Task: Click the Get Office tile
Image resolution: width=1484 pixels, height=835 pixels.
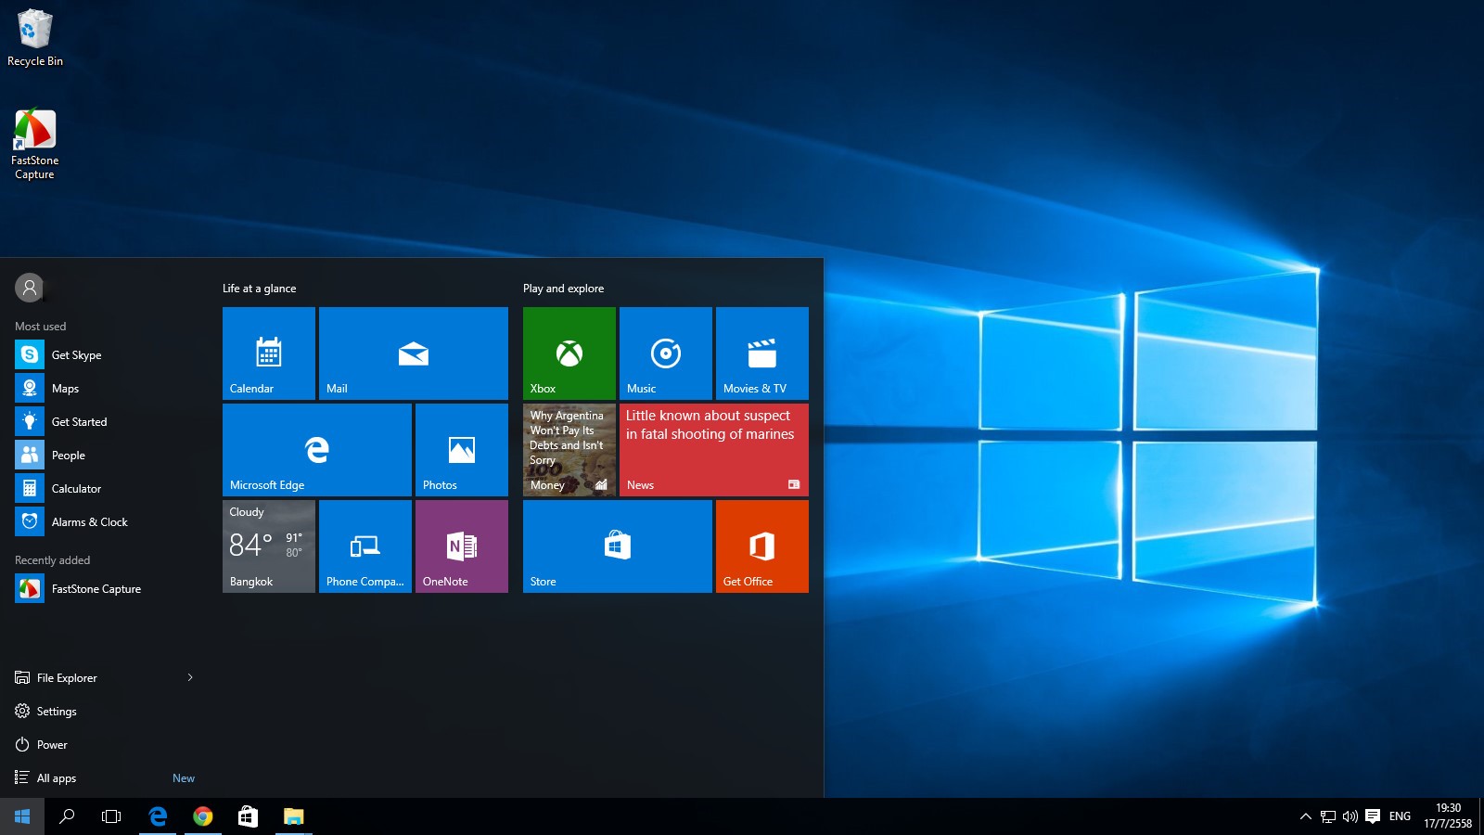Action: click(x=762, y=546)
